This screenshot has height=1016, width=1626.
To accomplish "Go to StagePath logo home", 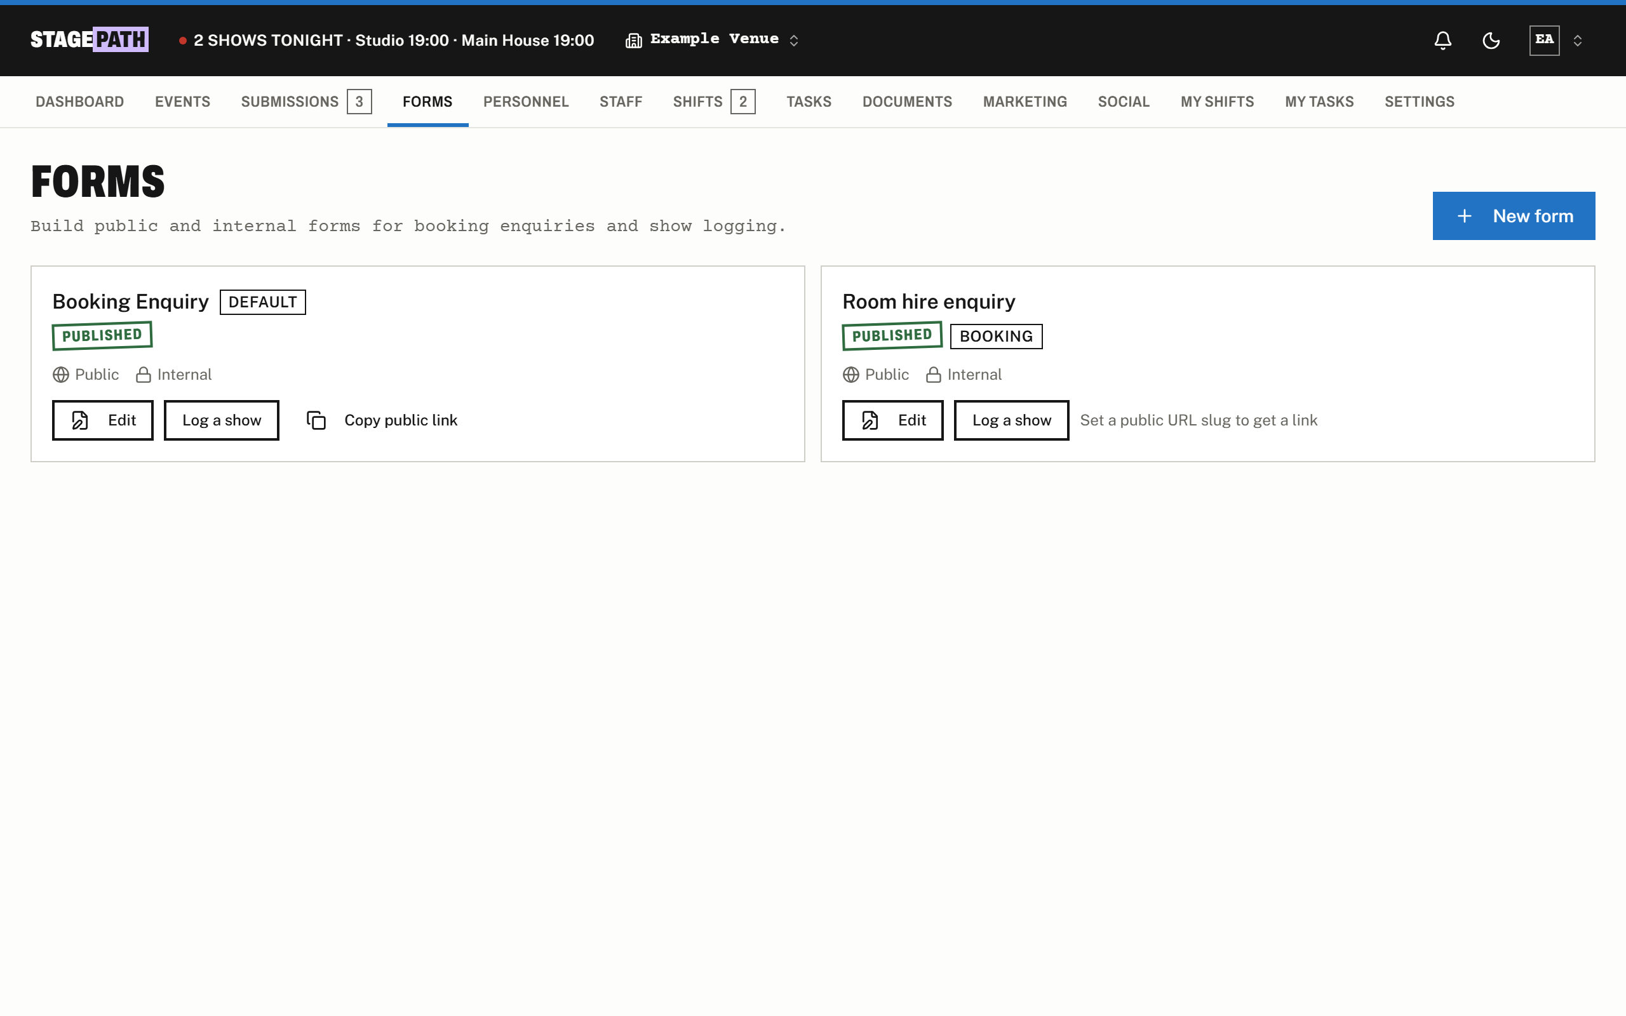I will (x=90, y=39).
